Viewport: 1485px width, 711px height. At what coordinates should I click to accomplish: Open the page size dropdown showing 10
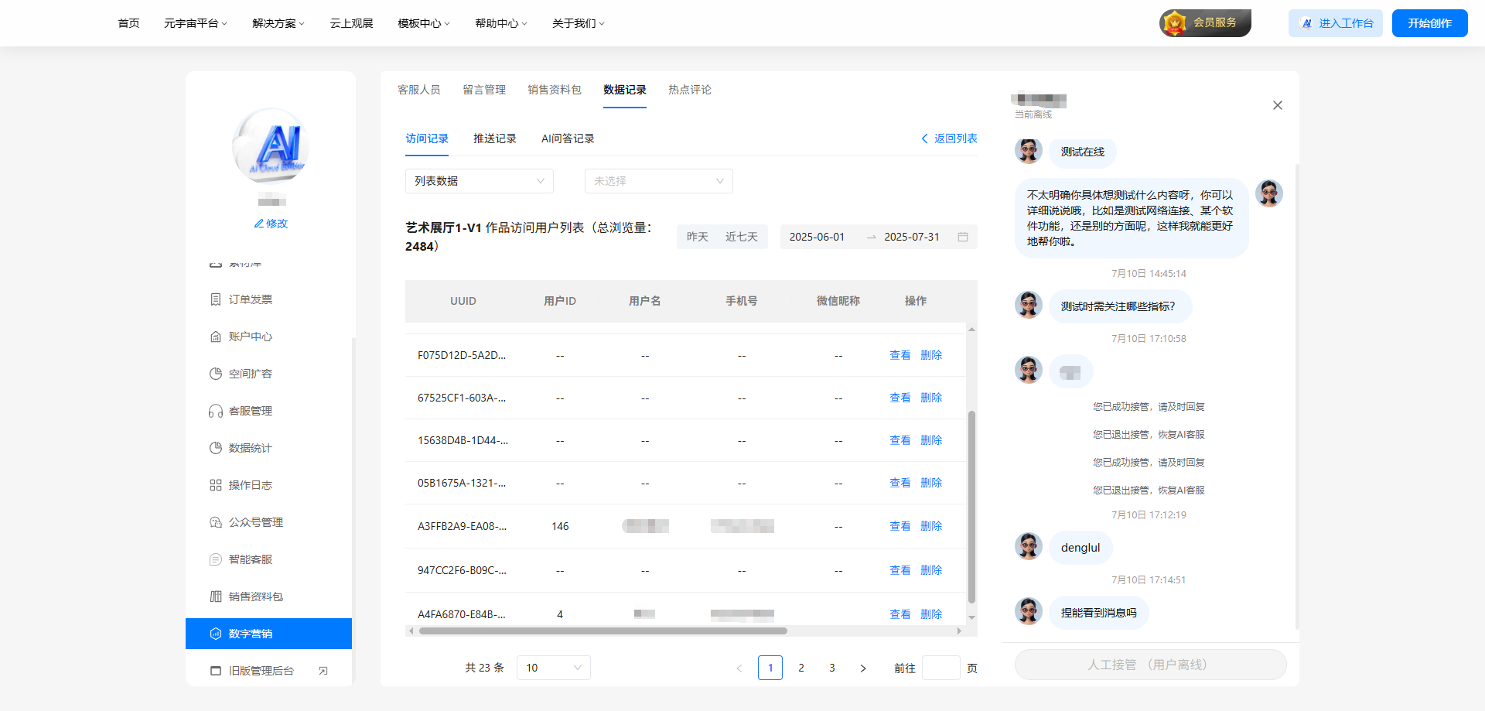click(x=553, y=667)
